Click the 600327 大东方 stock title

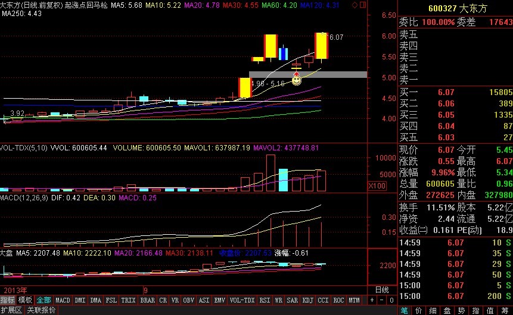point(455,10)
